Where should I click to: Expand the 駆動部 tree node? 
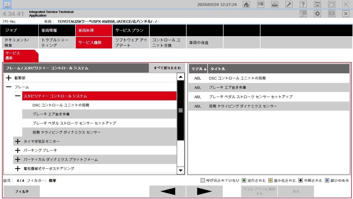tap(9, 78)
